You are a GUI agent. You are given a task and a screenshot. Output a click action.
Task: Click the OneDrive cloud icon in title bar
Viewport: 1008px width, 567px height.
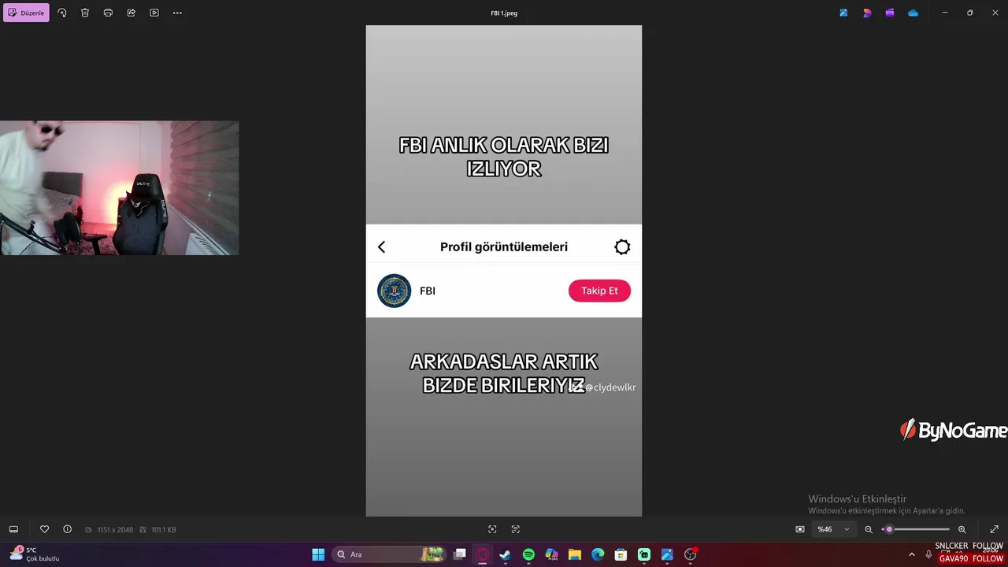(913, 13)
